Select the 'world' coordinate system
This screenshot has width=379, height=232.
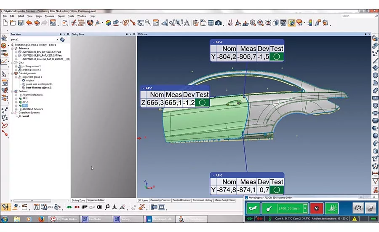coord(26,116)
